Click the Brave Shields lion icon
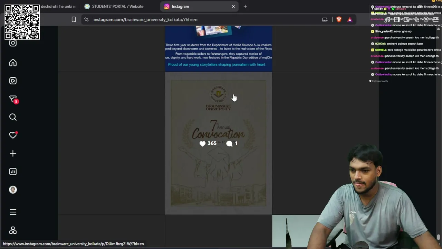 [x=339, y=20]
